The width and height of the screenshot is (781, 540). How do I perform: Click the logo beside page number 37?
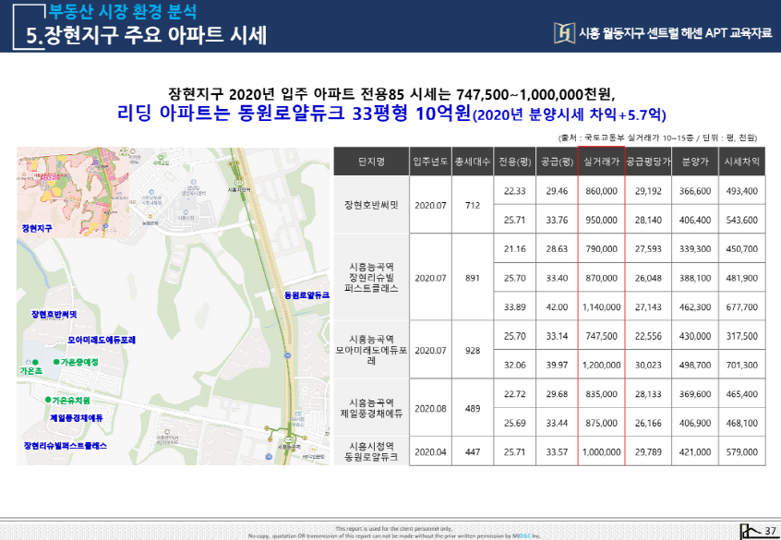(x=749, y=529)
